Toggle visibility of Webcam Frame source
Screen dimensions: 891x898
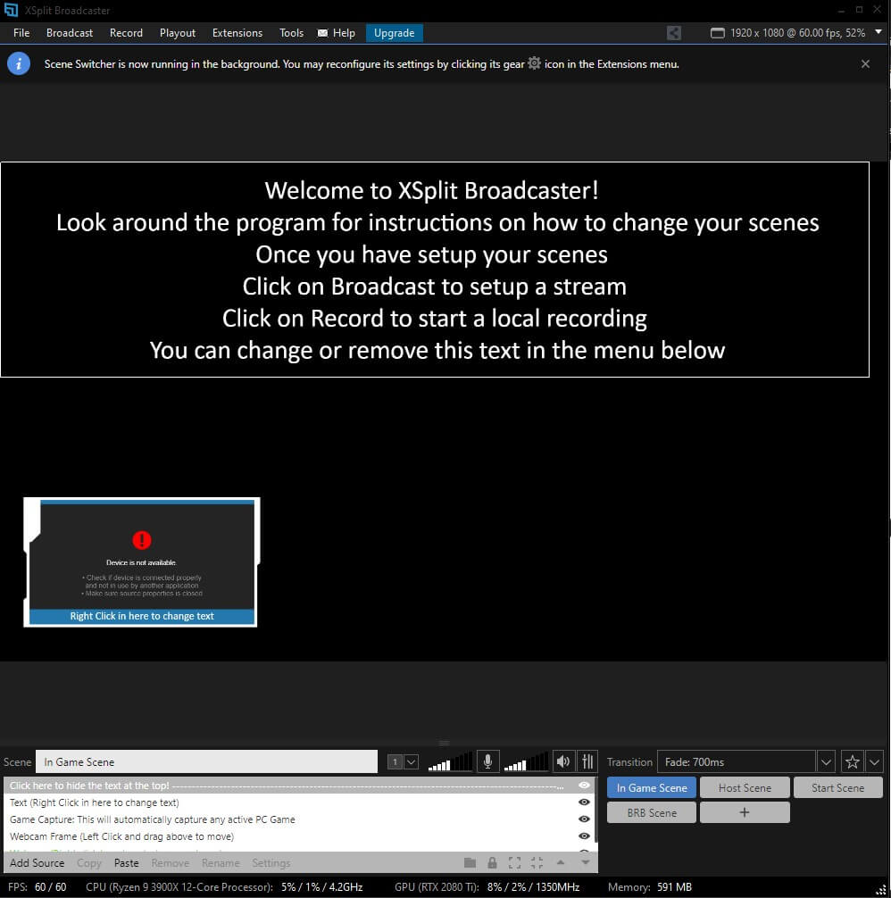(584, 836)
